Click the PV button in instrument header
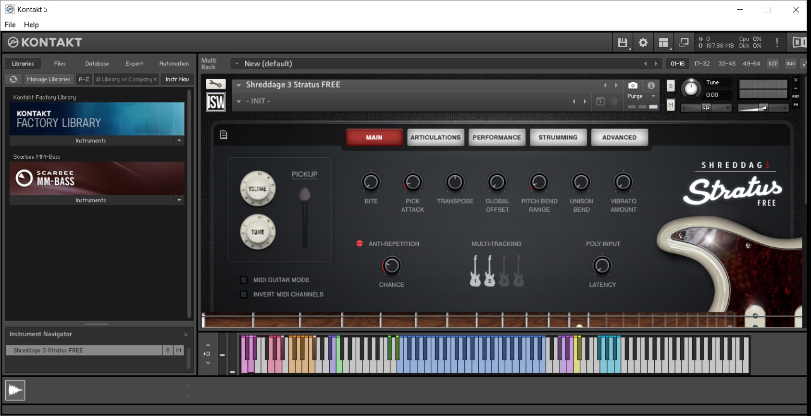This screenshot has width=811, height=416. pyautogui.click(x=796, y=104)
